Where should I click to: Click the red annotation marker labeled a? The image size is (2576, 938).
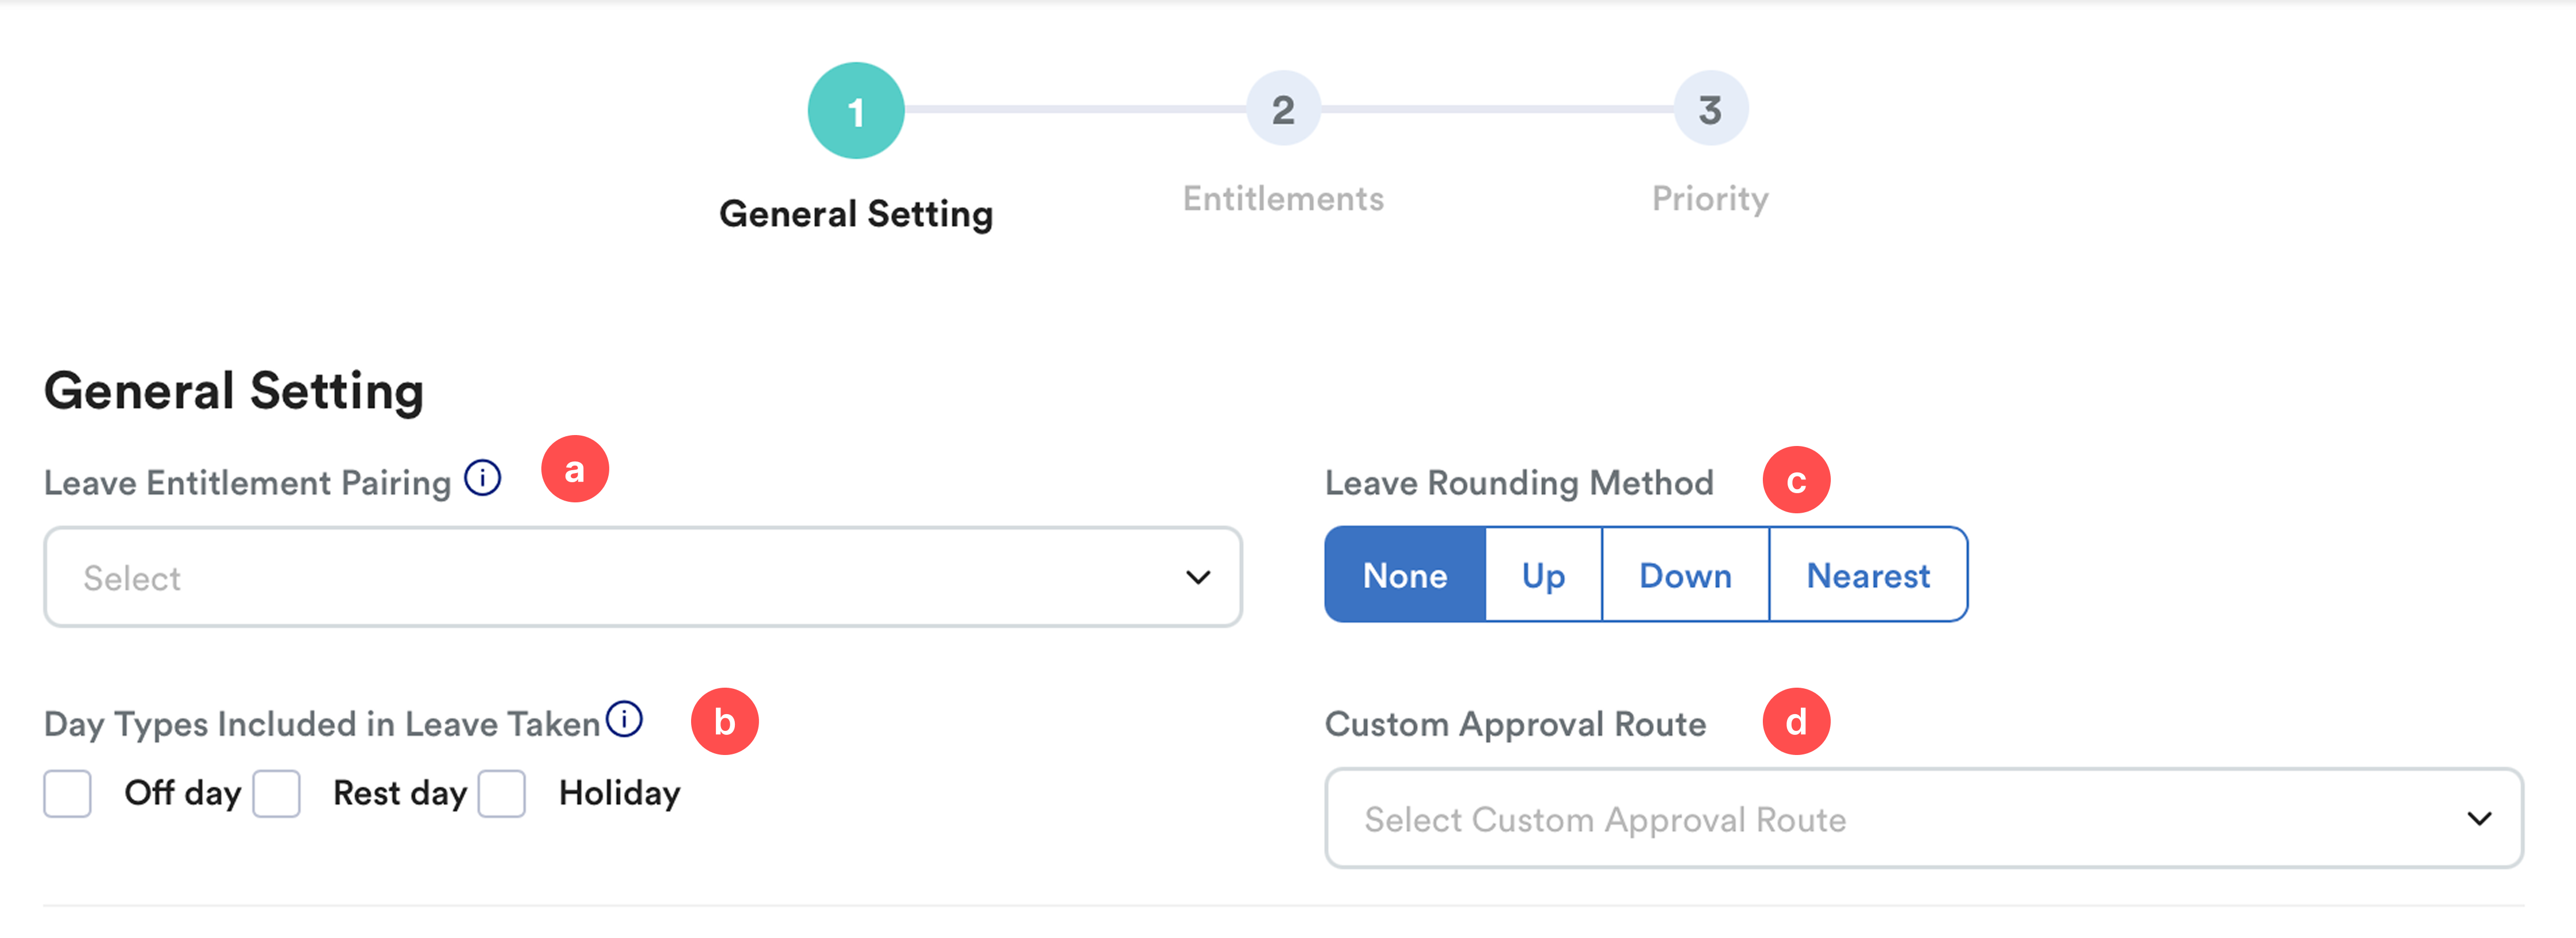pos(575,470)
